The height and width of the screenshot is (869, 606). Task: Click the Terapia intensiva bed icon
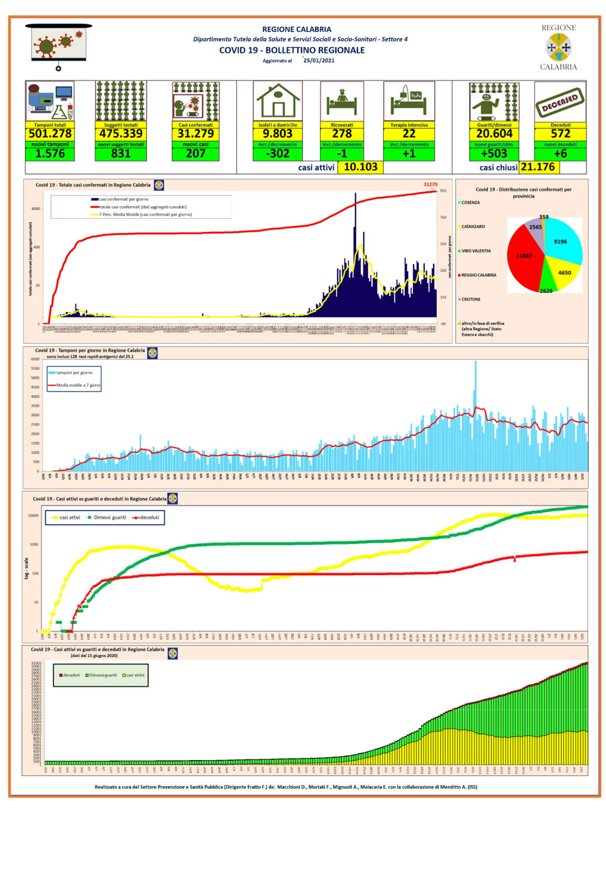coord(409,101)
